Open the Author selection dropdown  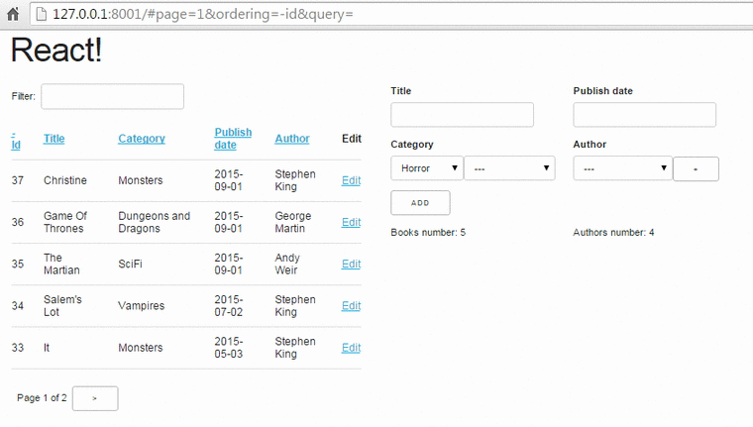coord(621,168)
